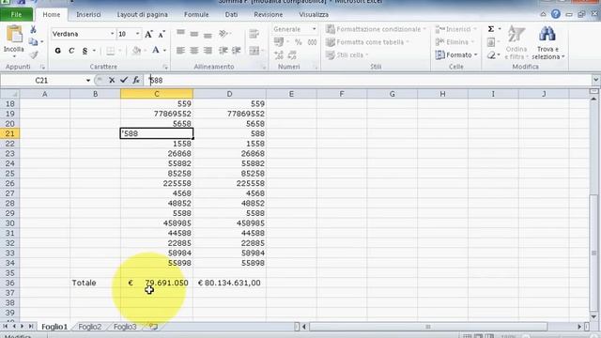Toggle underline S formatting
The image size is (601, 338).
coord(85,50)
